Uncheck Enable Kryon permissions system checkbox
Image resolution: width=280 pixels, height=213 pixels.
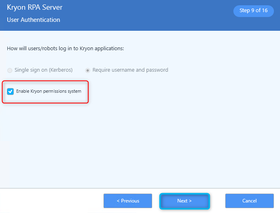pos(11,92)
